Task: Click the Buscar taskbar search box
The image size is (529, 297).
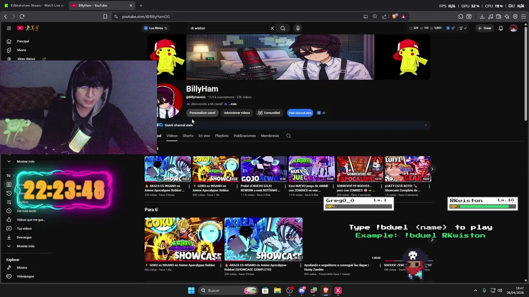Action: (x=228, y=290)
